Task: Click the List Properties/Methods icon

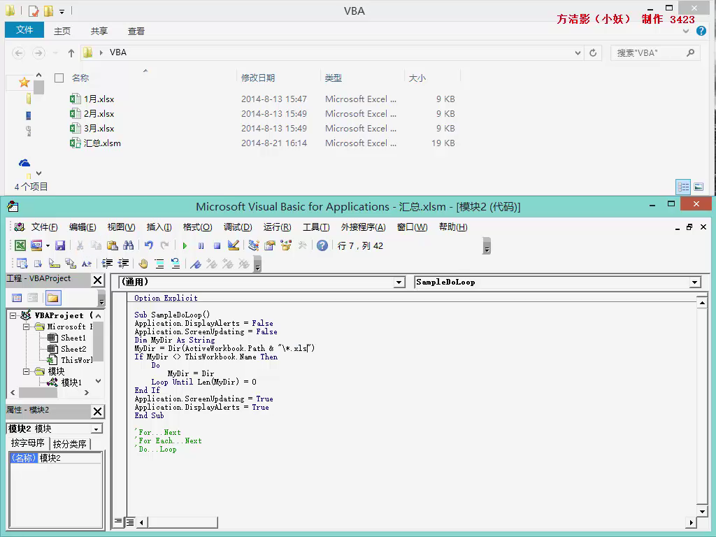Action: point(22,264)
